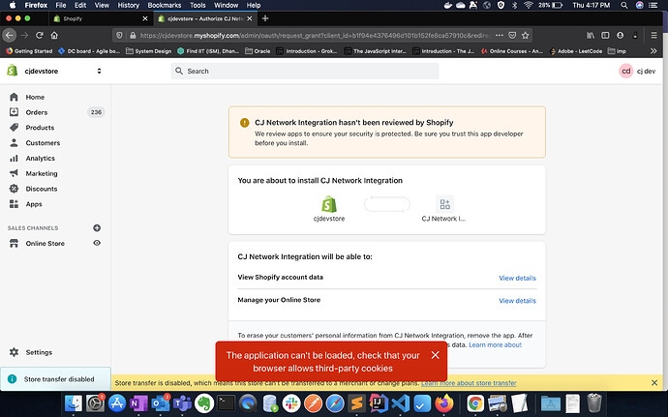Reload the current page
This screenshot has height=417, width=668.
coord(40,36)
